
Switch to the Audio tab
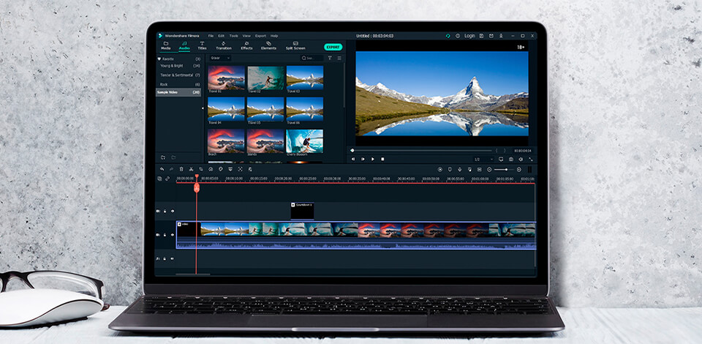(184, 45)
